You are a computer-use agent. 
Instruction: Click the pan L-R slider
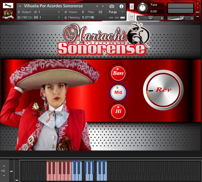[150, 18]
